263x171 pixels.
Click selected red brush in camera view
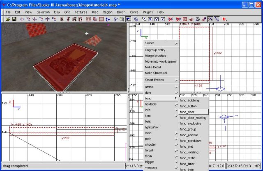tap(66, 67)
